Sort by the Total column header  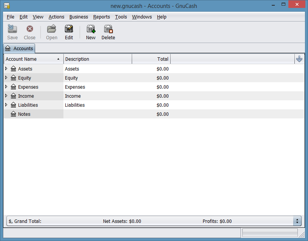[151, 59]
